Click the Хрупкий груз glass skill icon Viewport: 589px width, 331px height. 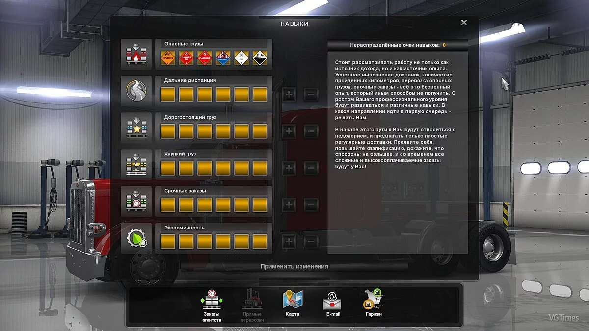pos(136,164)
